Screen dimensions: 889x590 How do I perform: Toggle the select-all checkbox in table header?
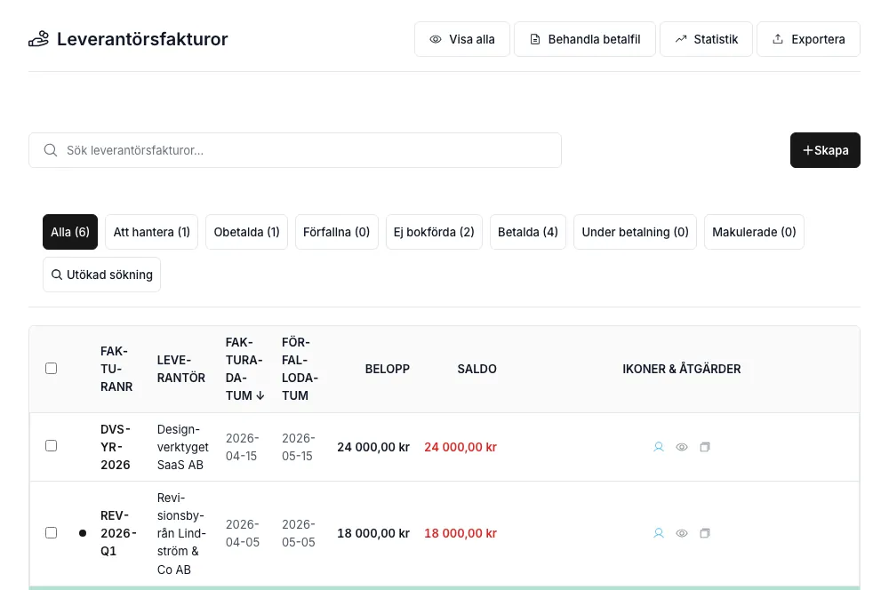51,369
